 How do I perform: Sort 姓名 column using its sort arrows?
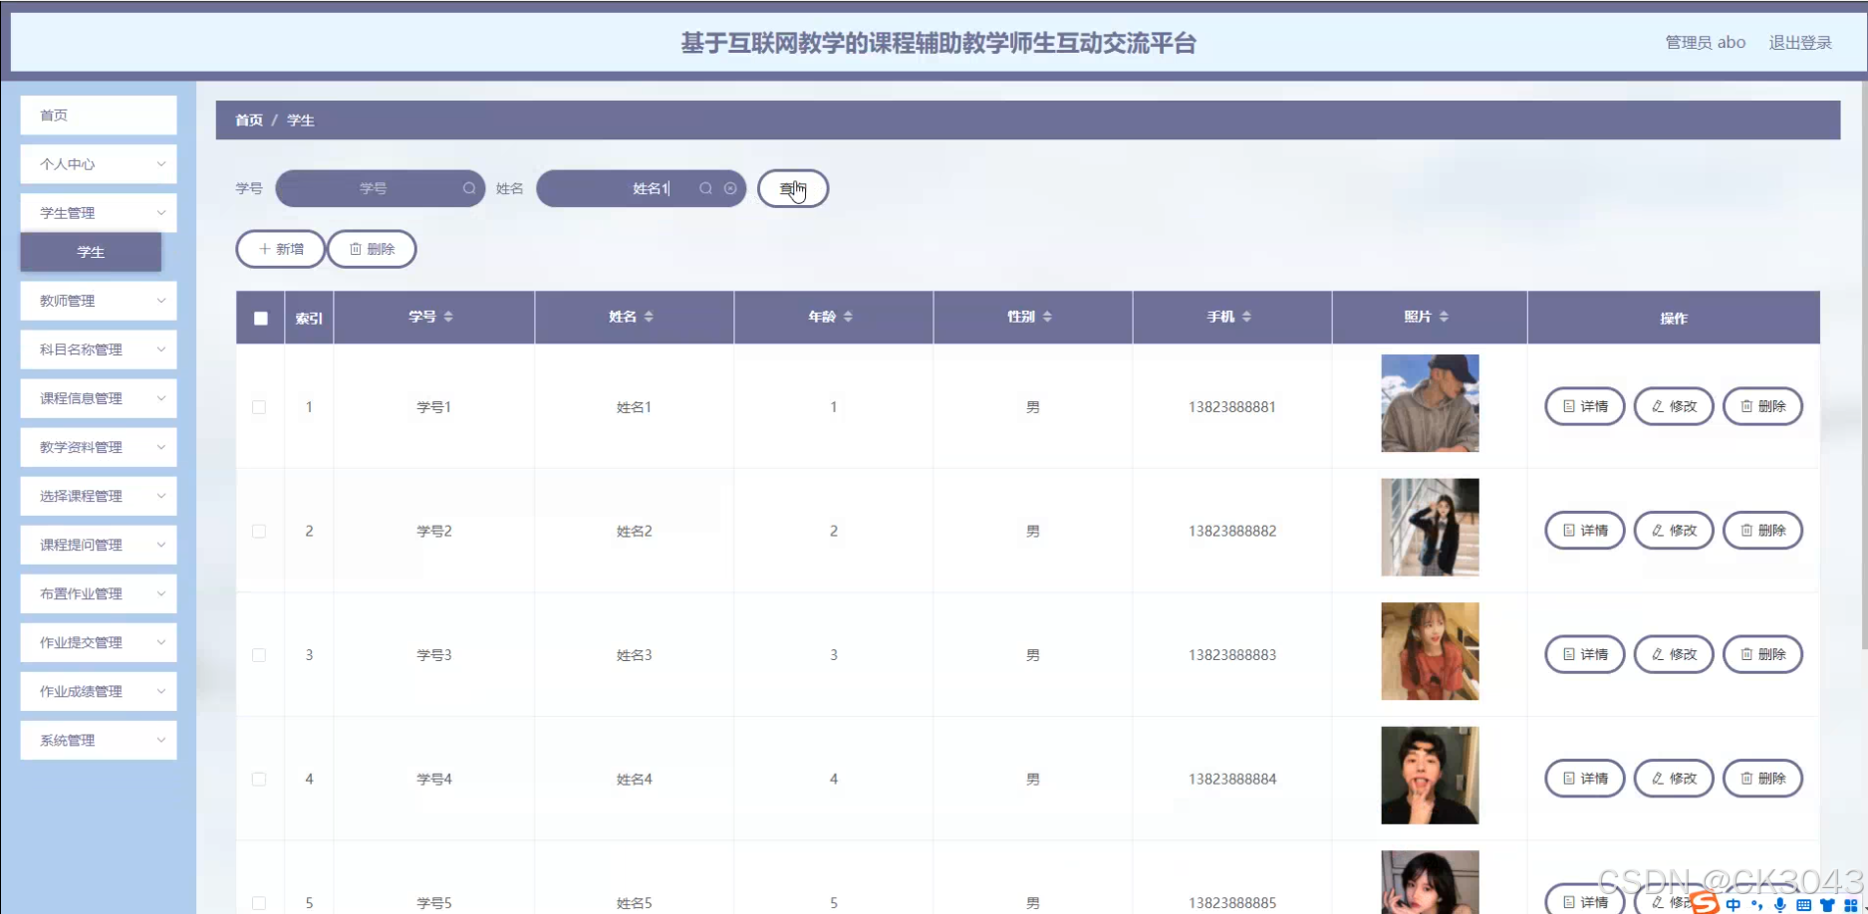pos(649,317)
